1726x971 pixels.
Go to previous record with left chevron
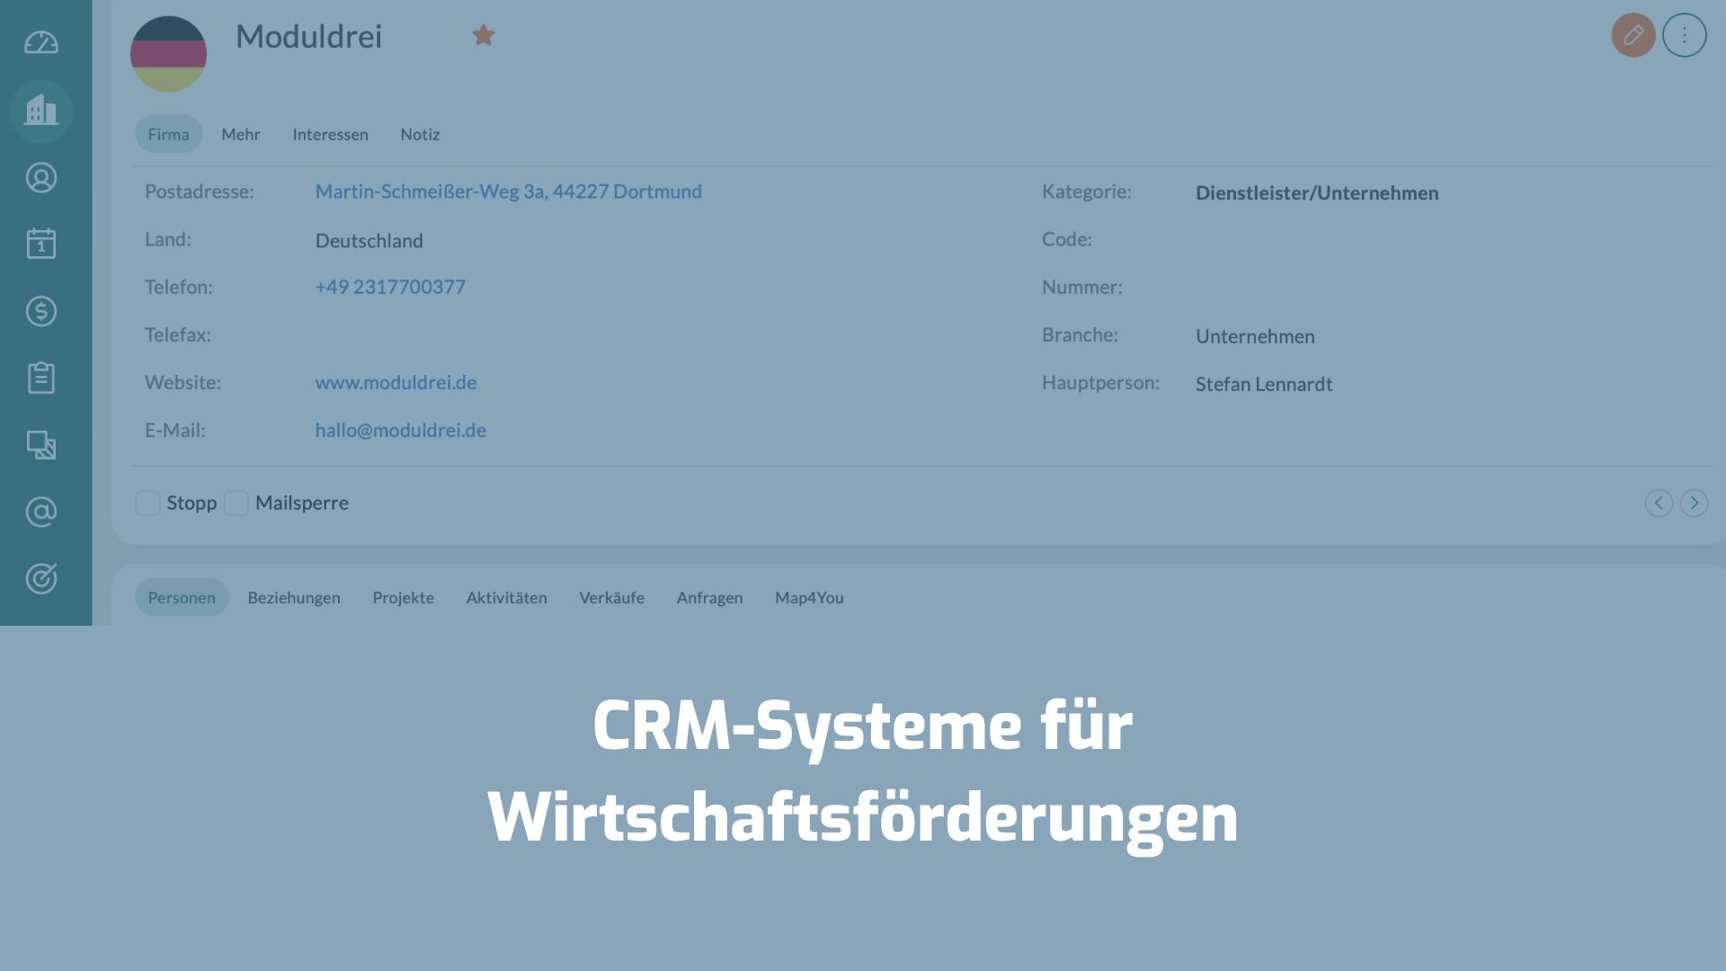(1659, 503)
